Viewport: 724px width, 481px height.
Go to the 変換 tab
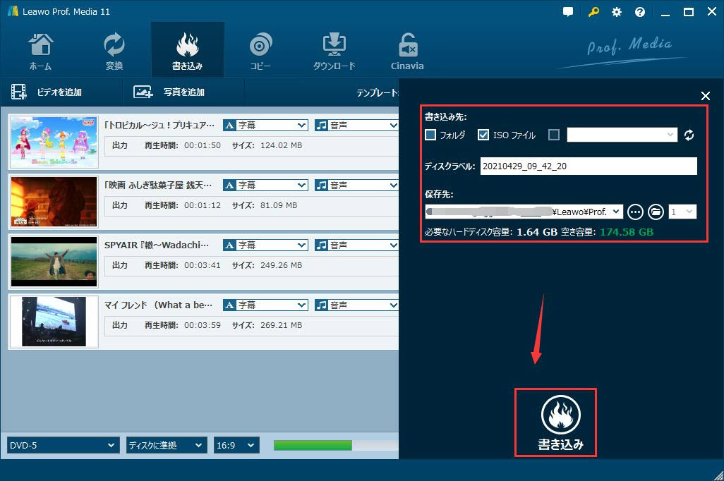tap(114, 51)
